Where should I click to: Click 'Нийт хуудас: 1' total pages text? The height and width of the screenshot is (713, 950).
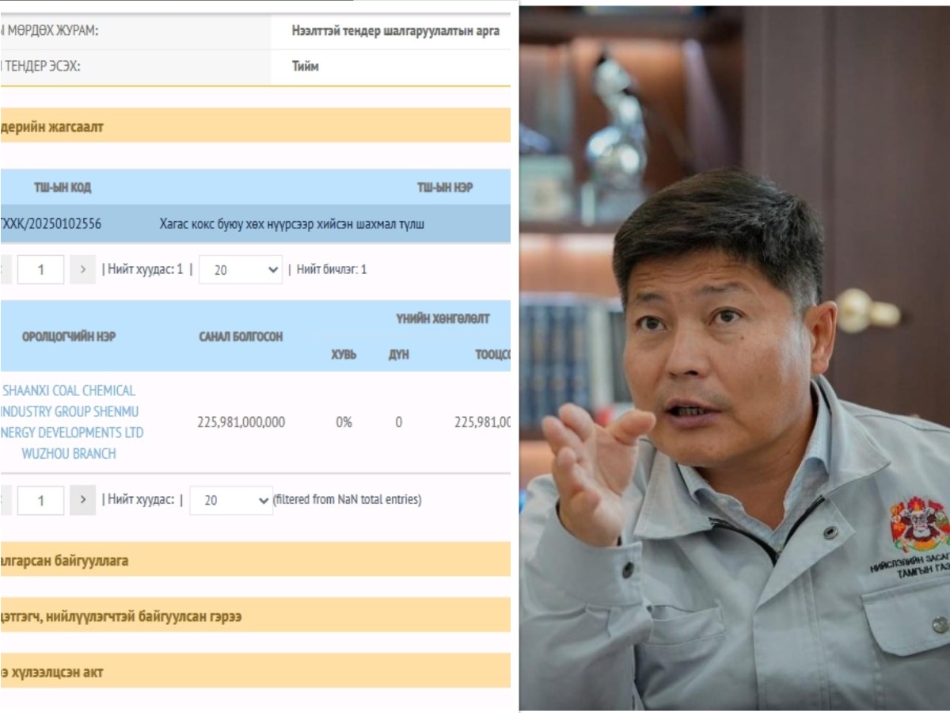coord(146,269)
